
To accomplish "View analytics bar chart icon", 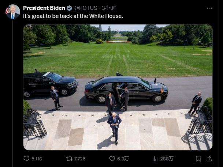I will (x=155, y=159).
